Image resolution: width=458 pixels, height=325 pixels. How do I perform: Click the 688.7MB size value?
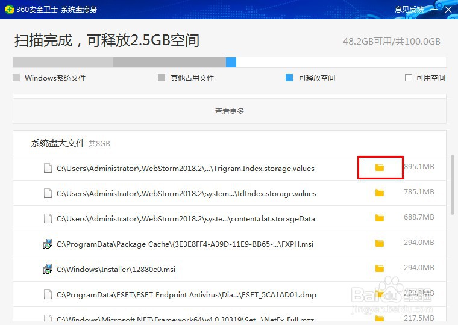[x=419, y=217]
